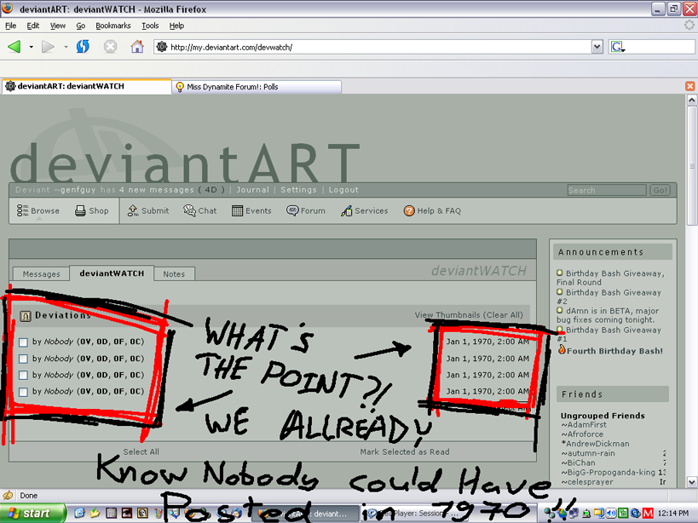Click the deviantART Search input field
The width and height of the screenshot is (698, 523).
coord(607,190)
